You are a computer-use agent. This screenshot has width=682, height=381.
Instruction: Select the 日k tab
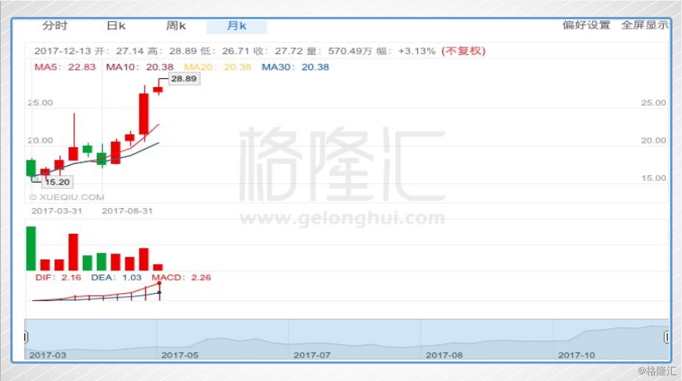pyautogui.click(x=116, y=26)
